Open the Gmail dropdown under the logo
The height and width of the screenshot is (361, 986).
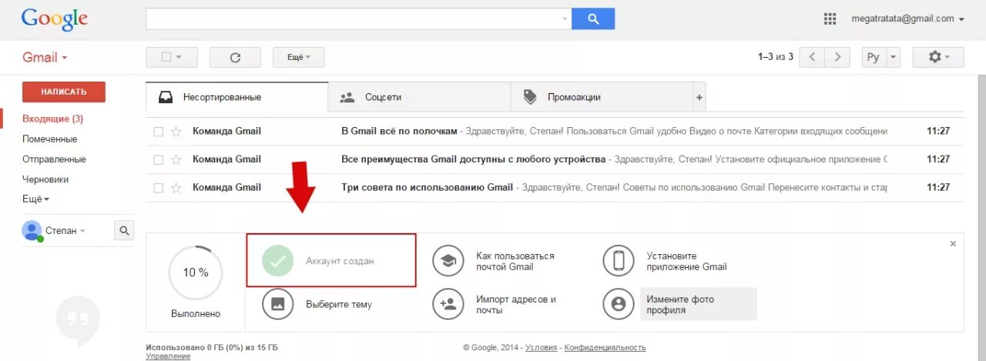[45, 58]
